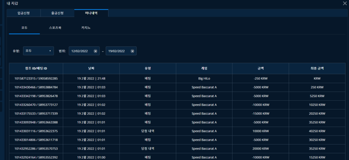Click the -15000 KRW amount

coord(261,114)
